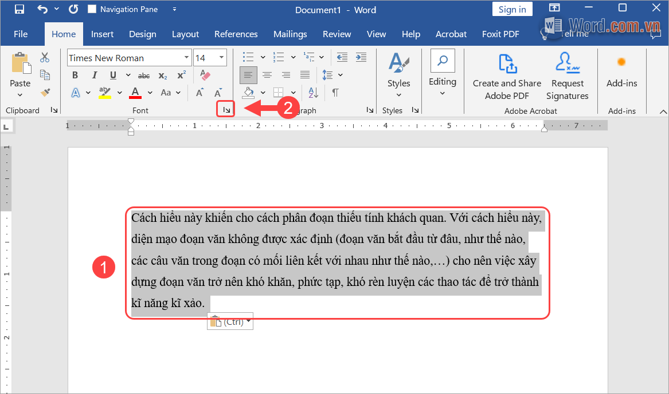This screenshot has height=394, width=669.
Task: Apply numbered list
Action: pyautogui.click(x=279, y=57)
